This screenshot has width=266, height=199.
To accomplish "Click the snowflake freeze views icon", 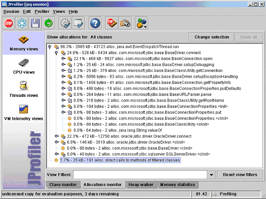I will pos(22,23).
